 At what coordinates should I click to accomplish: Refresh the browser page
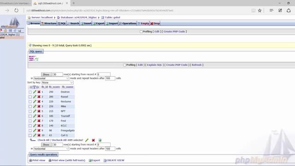(x=17, y=10)
